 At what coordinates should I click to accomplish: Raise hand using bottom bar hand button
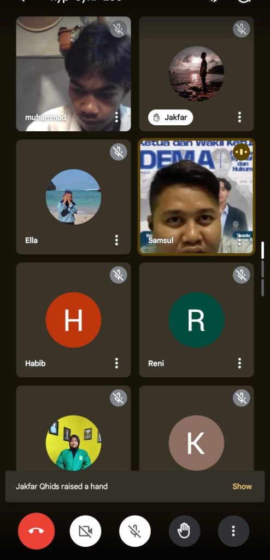(x=184, y=531)
